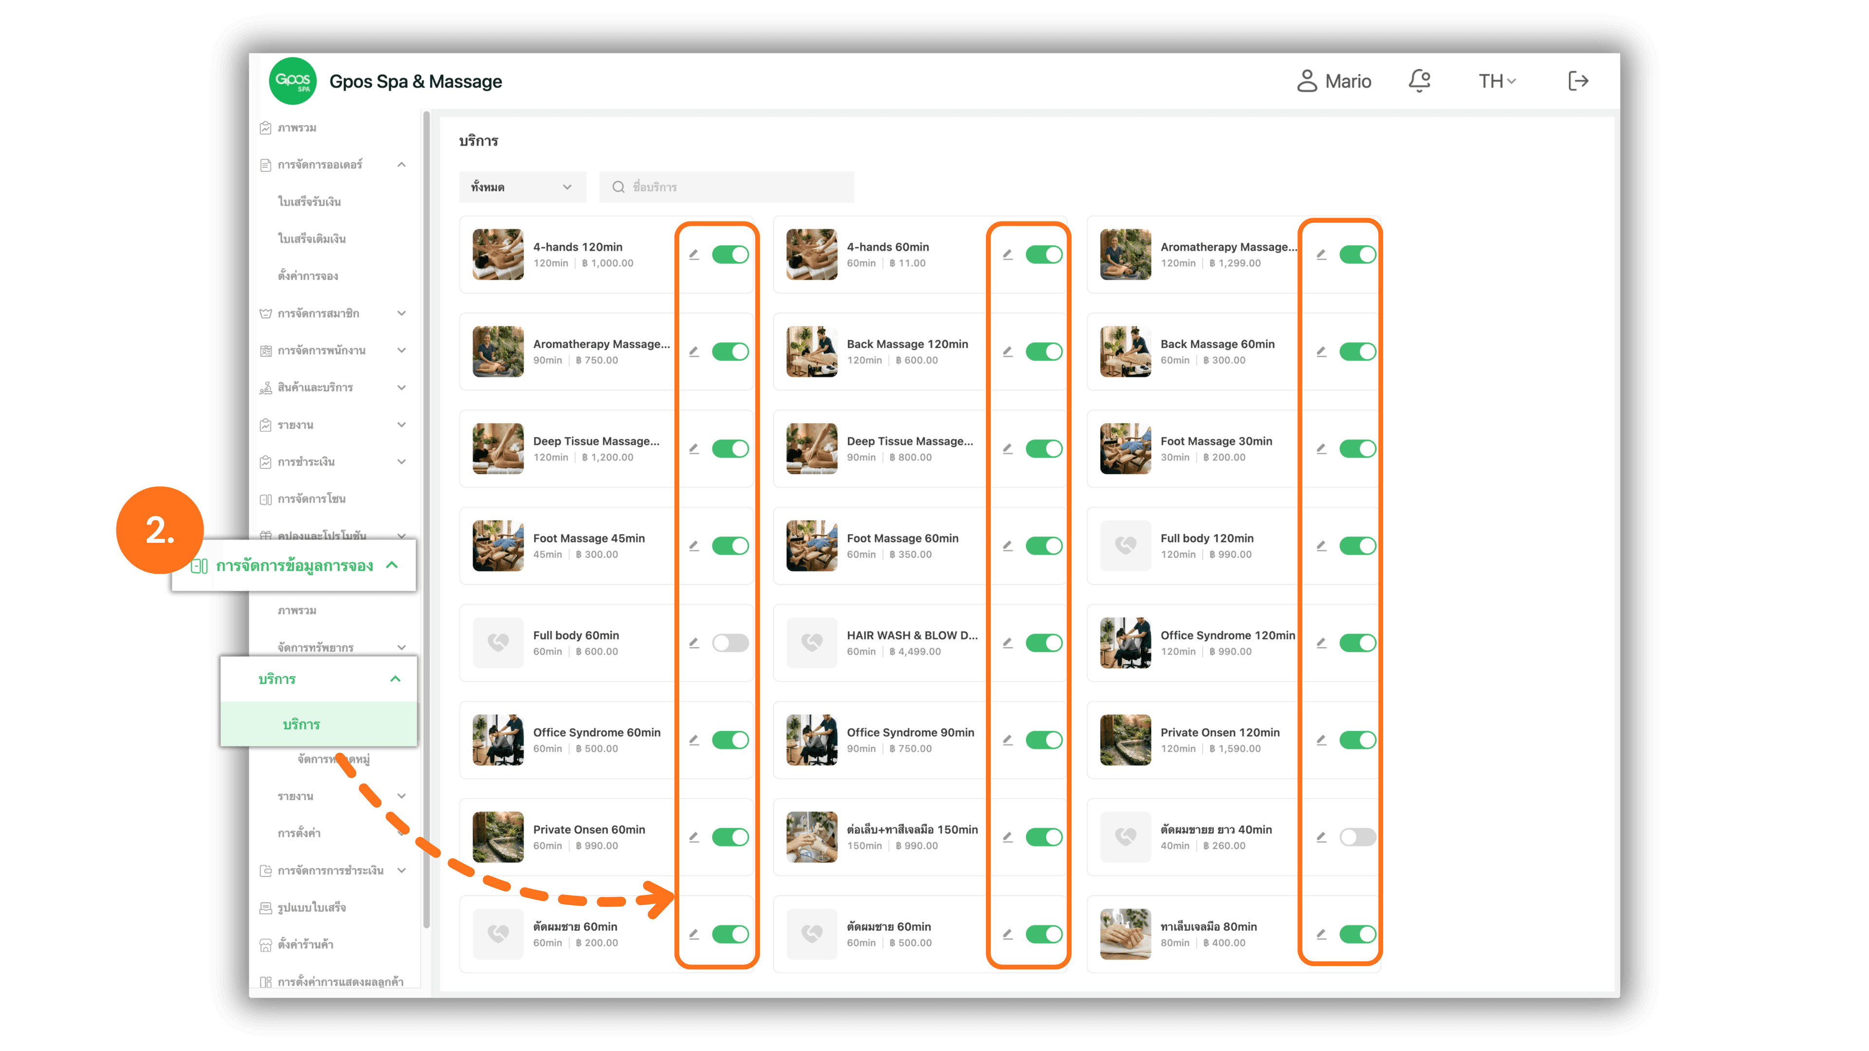Open รูปแบบใบเสร็จ in sidebar
The height and width of the screenshot is (1051, 1869).
(x=303, y=908)
